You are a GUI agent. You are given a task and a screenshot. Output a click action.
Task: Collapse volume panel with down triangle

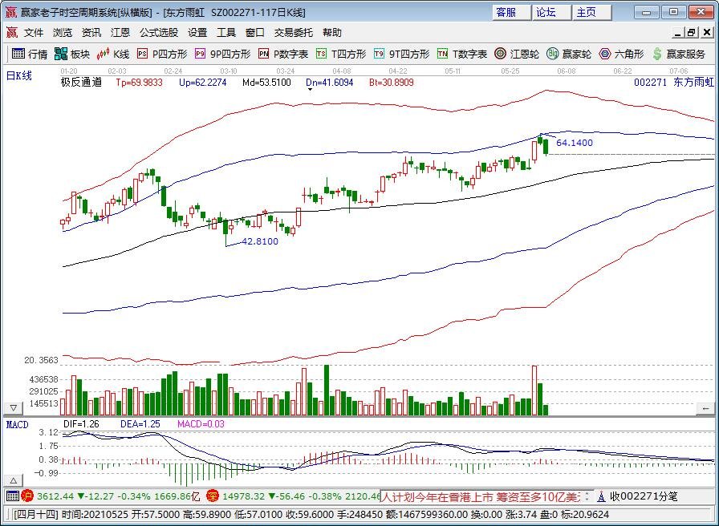click(14, 408)
